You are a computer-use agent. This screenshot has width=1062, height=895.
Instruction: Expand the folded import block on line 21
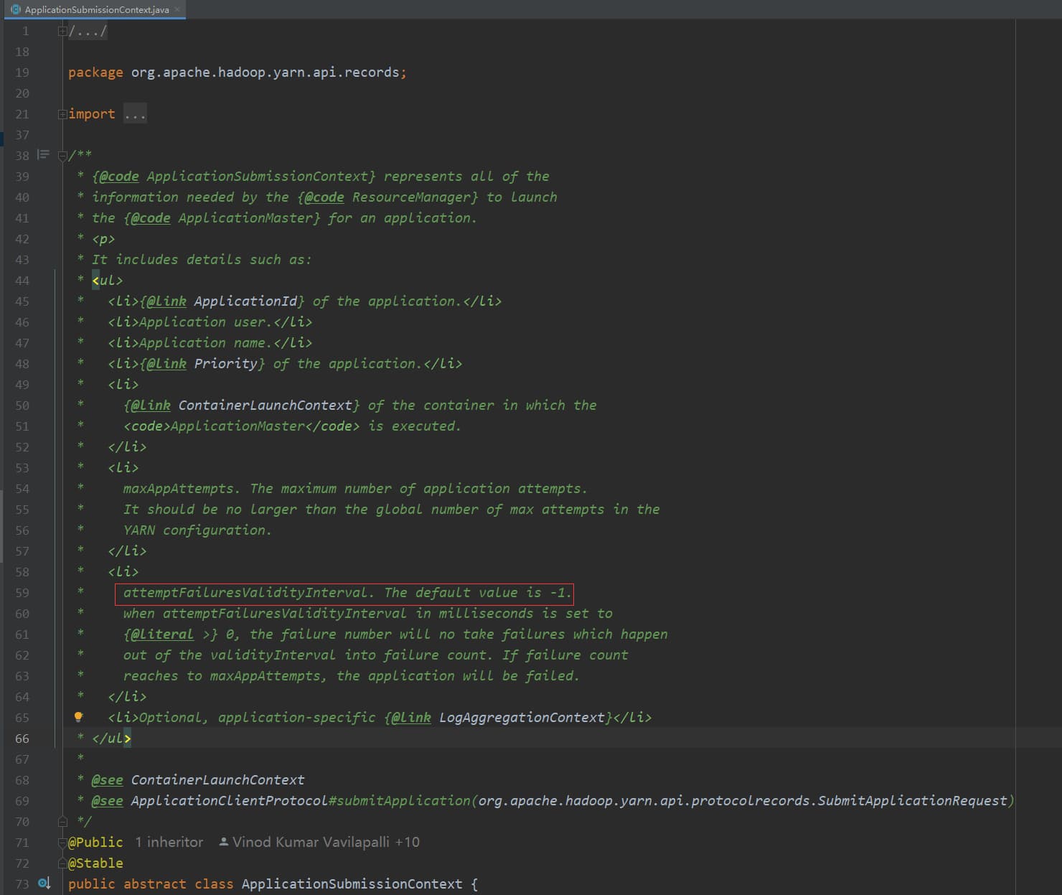(x=62, y=114)
